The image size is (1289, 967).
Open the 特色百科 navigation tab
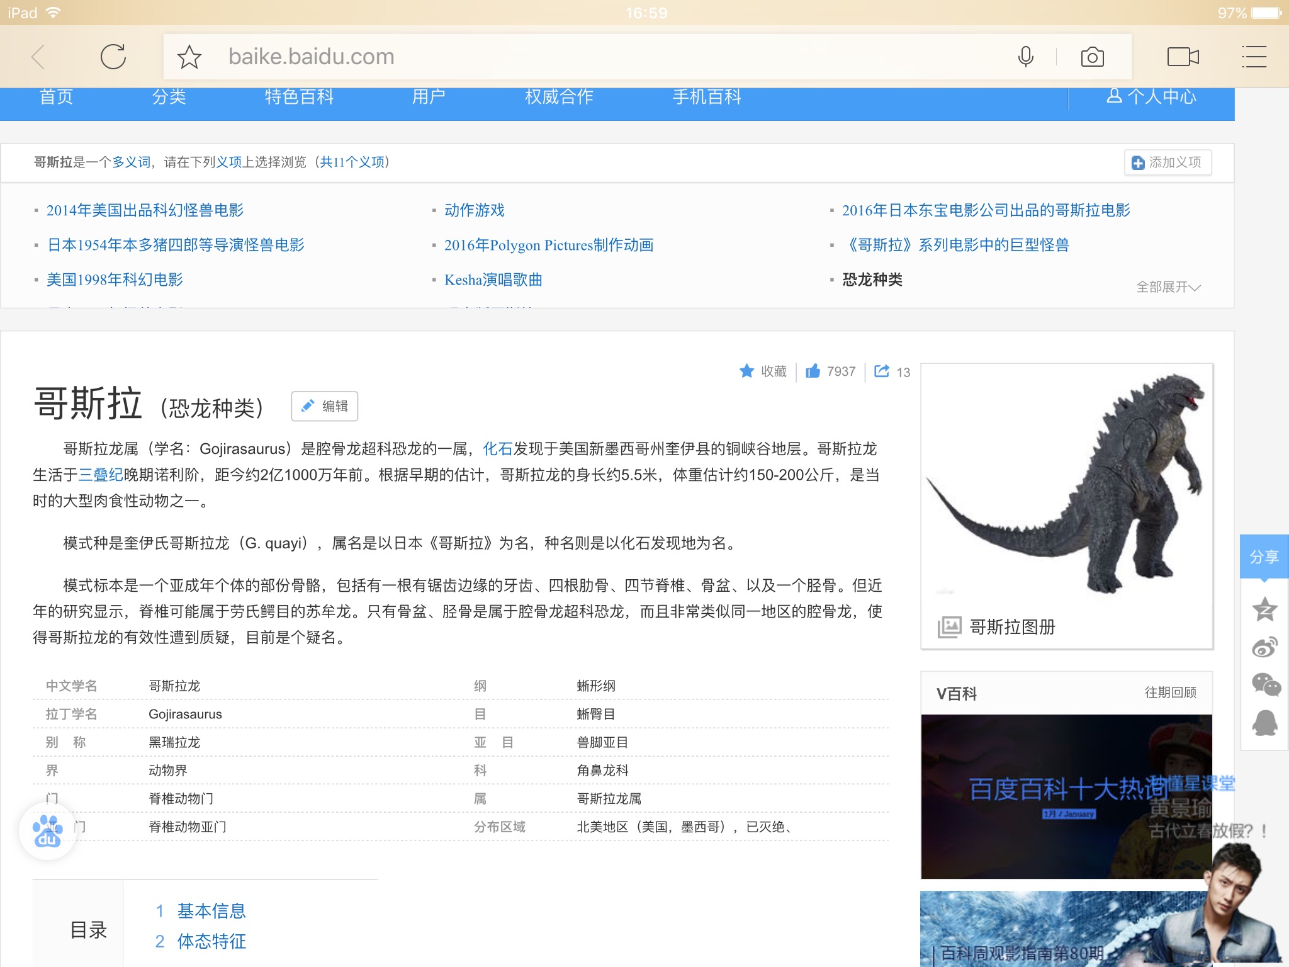tap(299, 96)
